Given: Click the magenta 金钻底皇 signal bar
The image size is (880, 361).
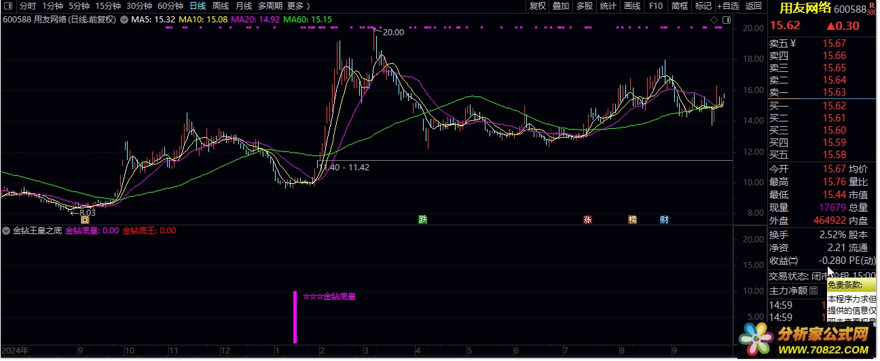Looking at the screenshot, I should (x=295, y=317).
